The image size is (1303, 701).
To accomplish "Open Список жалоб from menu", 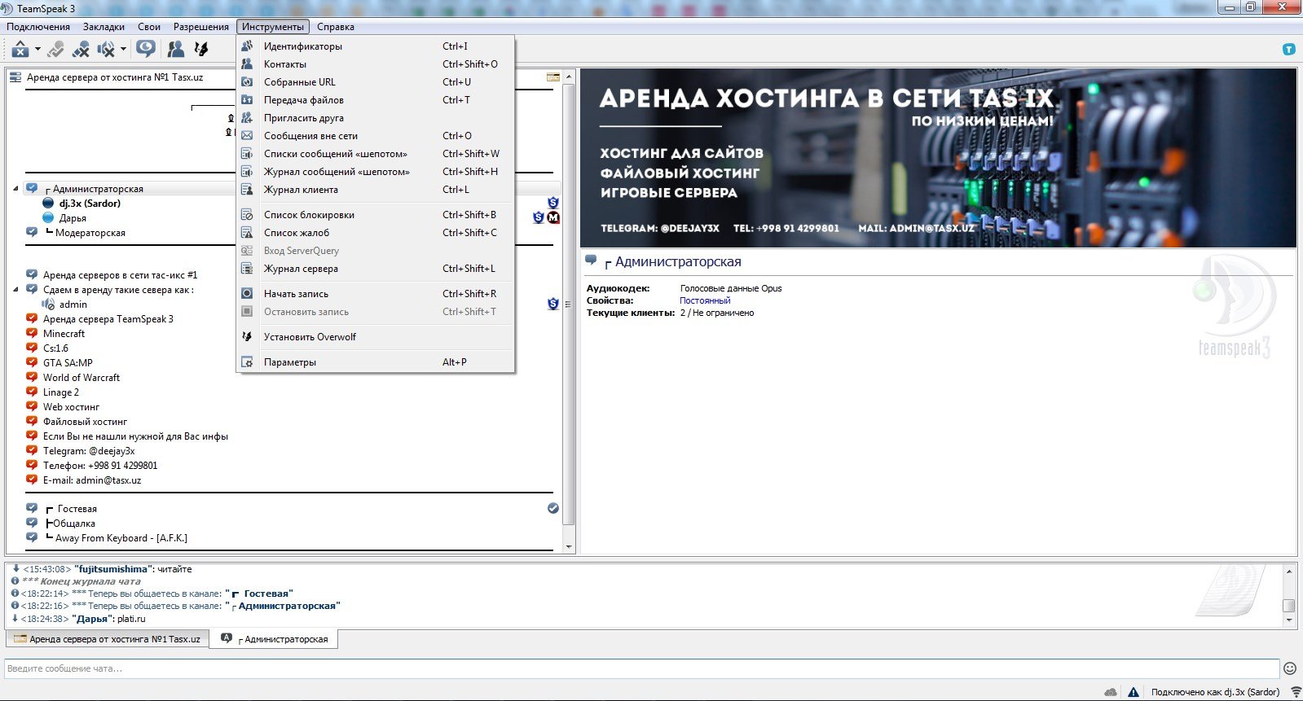I will coord(376,233).
